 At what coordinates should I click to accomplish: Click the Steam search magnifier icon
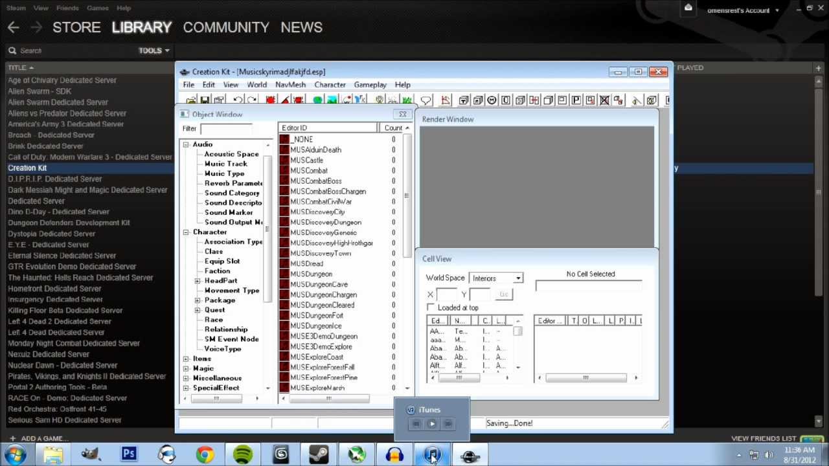click(x=12, y=50)
